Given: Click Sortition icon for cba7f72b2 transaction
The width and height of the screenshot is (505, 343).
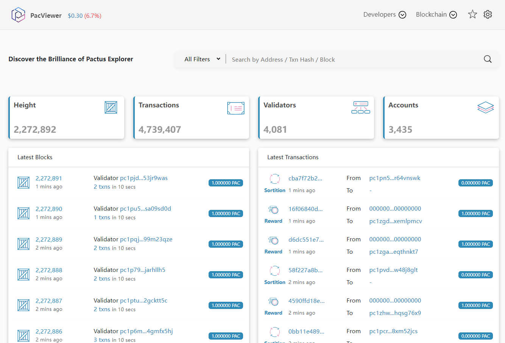Looking at the screenshot, I should [275, 178].
